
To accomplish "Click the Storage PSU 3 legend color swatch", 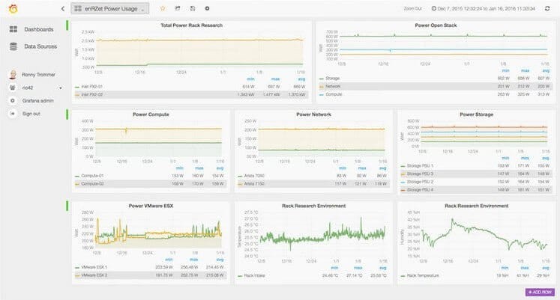I will 403,174.
